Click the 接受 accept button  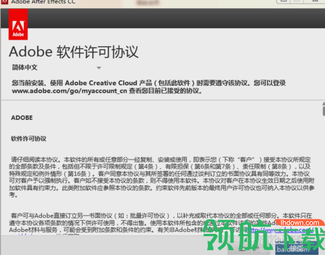coord(296,247)
